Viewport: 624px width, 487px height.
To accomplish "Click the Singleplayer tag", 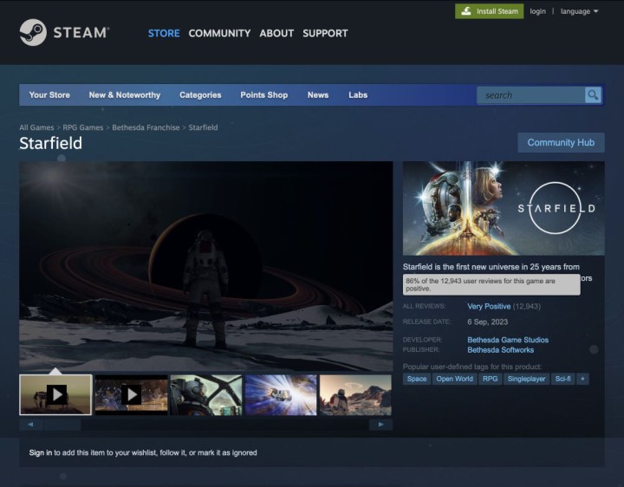I will [x=526, y=379].
